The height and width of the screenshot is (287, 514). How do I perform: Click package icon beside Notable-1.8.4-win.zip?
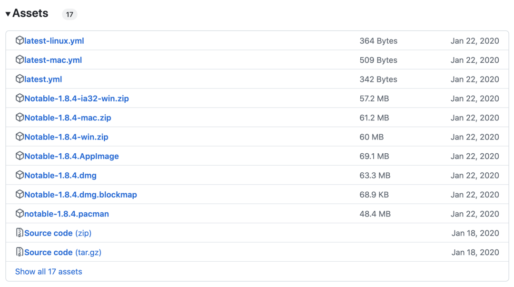coord(20,137)
